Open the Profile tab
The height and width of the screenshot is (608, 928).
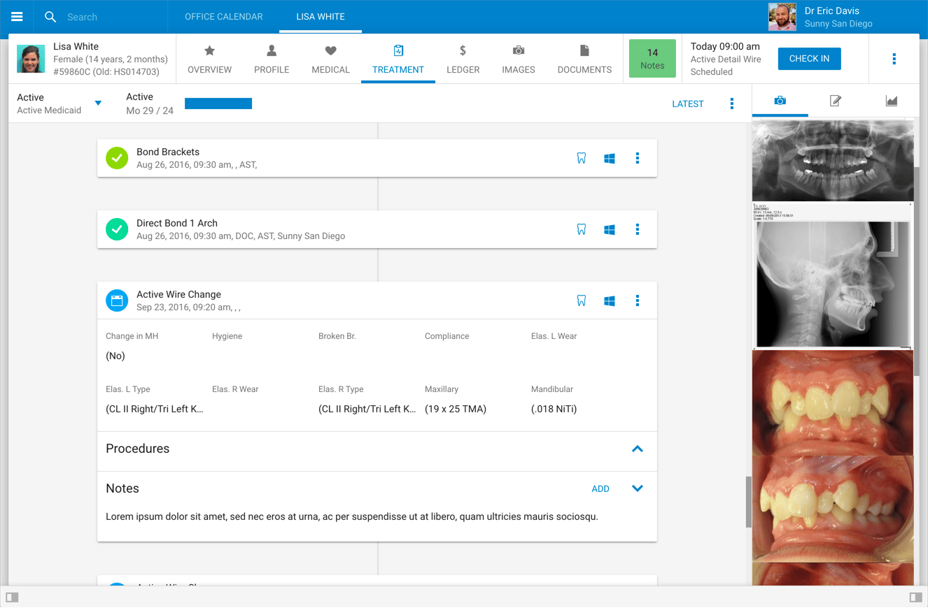[272, 59]
